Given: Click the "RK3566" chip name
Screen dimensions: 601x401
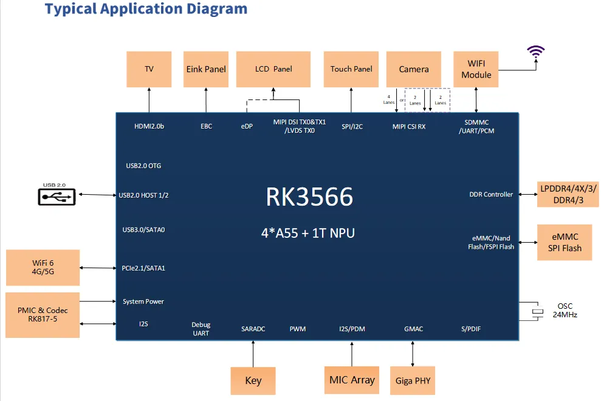Looking at the screenshot, I should coord(309,197).
